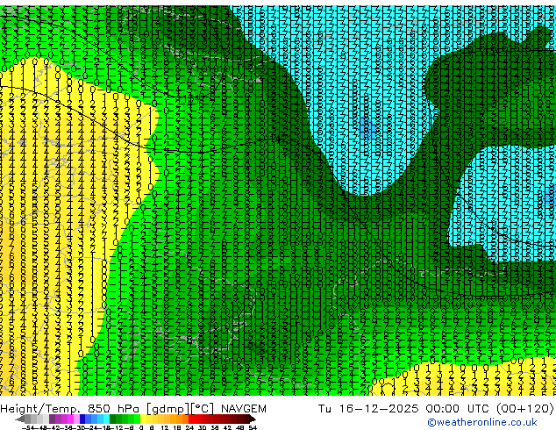Pick the darkest green swatch in the legend
The height and width of the screenshot is (430, 556).
[112, 419]
